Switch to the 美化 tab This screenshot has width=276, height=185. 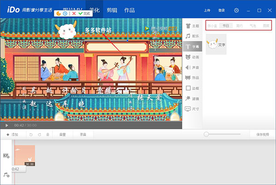click(94, 10)
